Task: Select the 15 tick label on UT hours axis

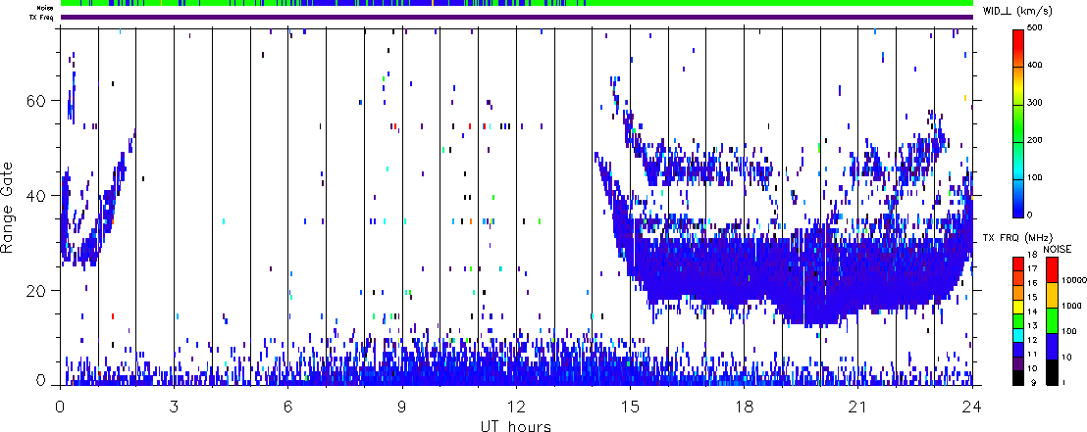Action: (630, 407)
